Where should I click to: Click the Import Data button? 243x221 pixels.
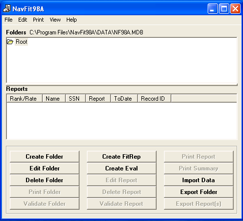tap(199, 180)
